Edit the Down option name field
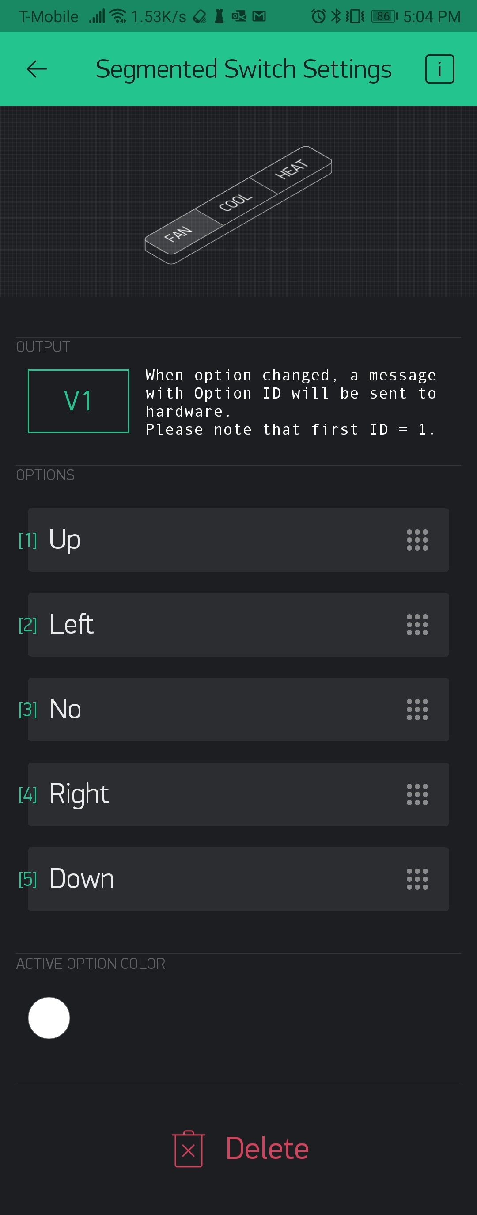 coord(212,880)
